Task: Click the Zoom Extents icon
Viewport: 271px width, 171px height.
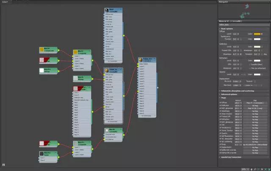Action: (x=262, y=169)
